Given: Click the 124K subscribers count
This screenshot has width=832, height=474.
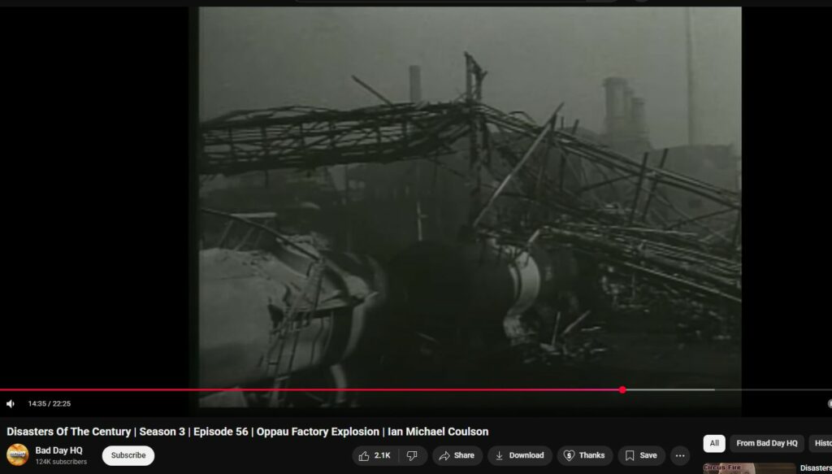Looking at the screenshot, I should pyautogui.click(x=61, y=462).
